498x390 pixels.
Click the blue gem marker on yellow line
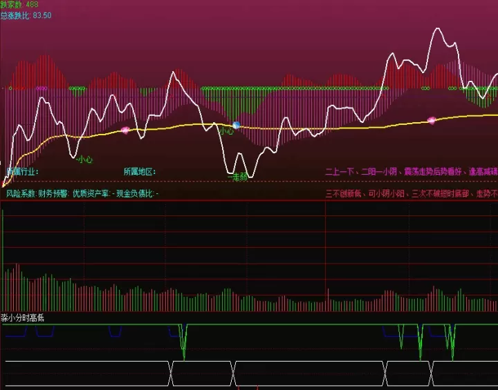[x=236, y=125]
